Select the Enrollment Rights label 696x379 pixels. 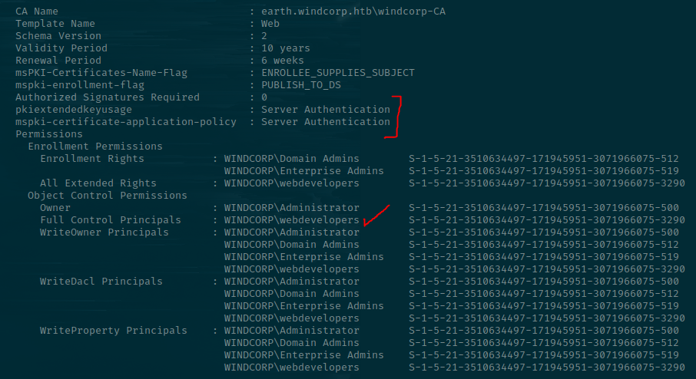[x=92, y=159]
